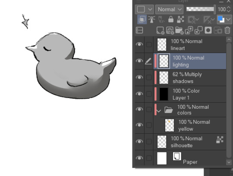Adjust the layer opacity slider
The image size is (233, 176).
coord(201,9)
